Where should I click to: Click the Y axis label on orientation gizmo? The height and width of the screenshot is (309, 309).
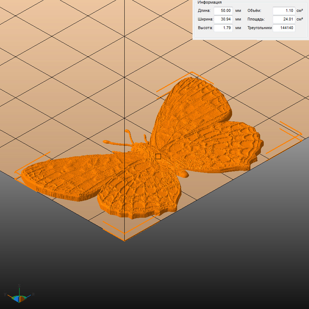5,294
